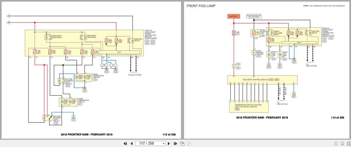Screen dimensions: 351x147
Task: Click the IPDM E/R label on page 113
Action: coord(151,35)
